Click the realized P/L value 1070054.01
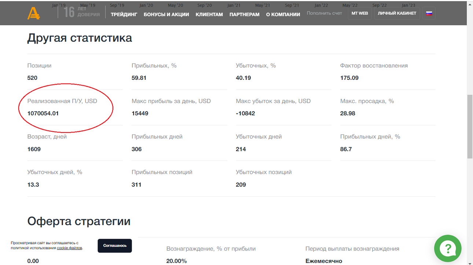 click(x=43, y=113)
